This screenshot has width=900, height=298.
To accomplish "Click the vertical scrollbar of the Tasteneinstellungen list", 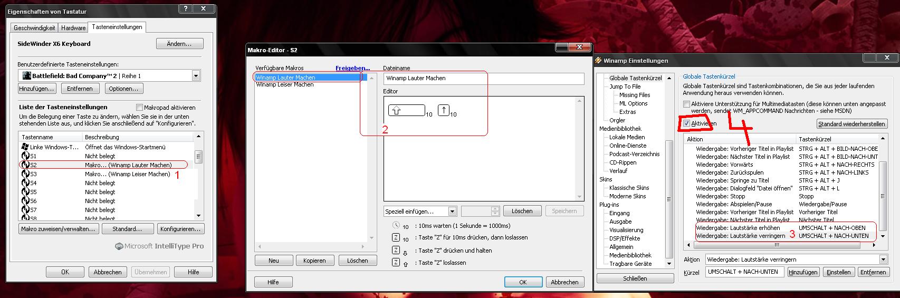I will click(x=198, y=176).
